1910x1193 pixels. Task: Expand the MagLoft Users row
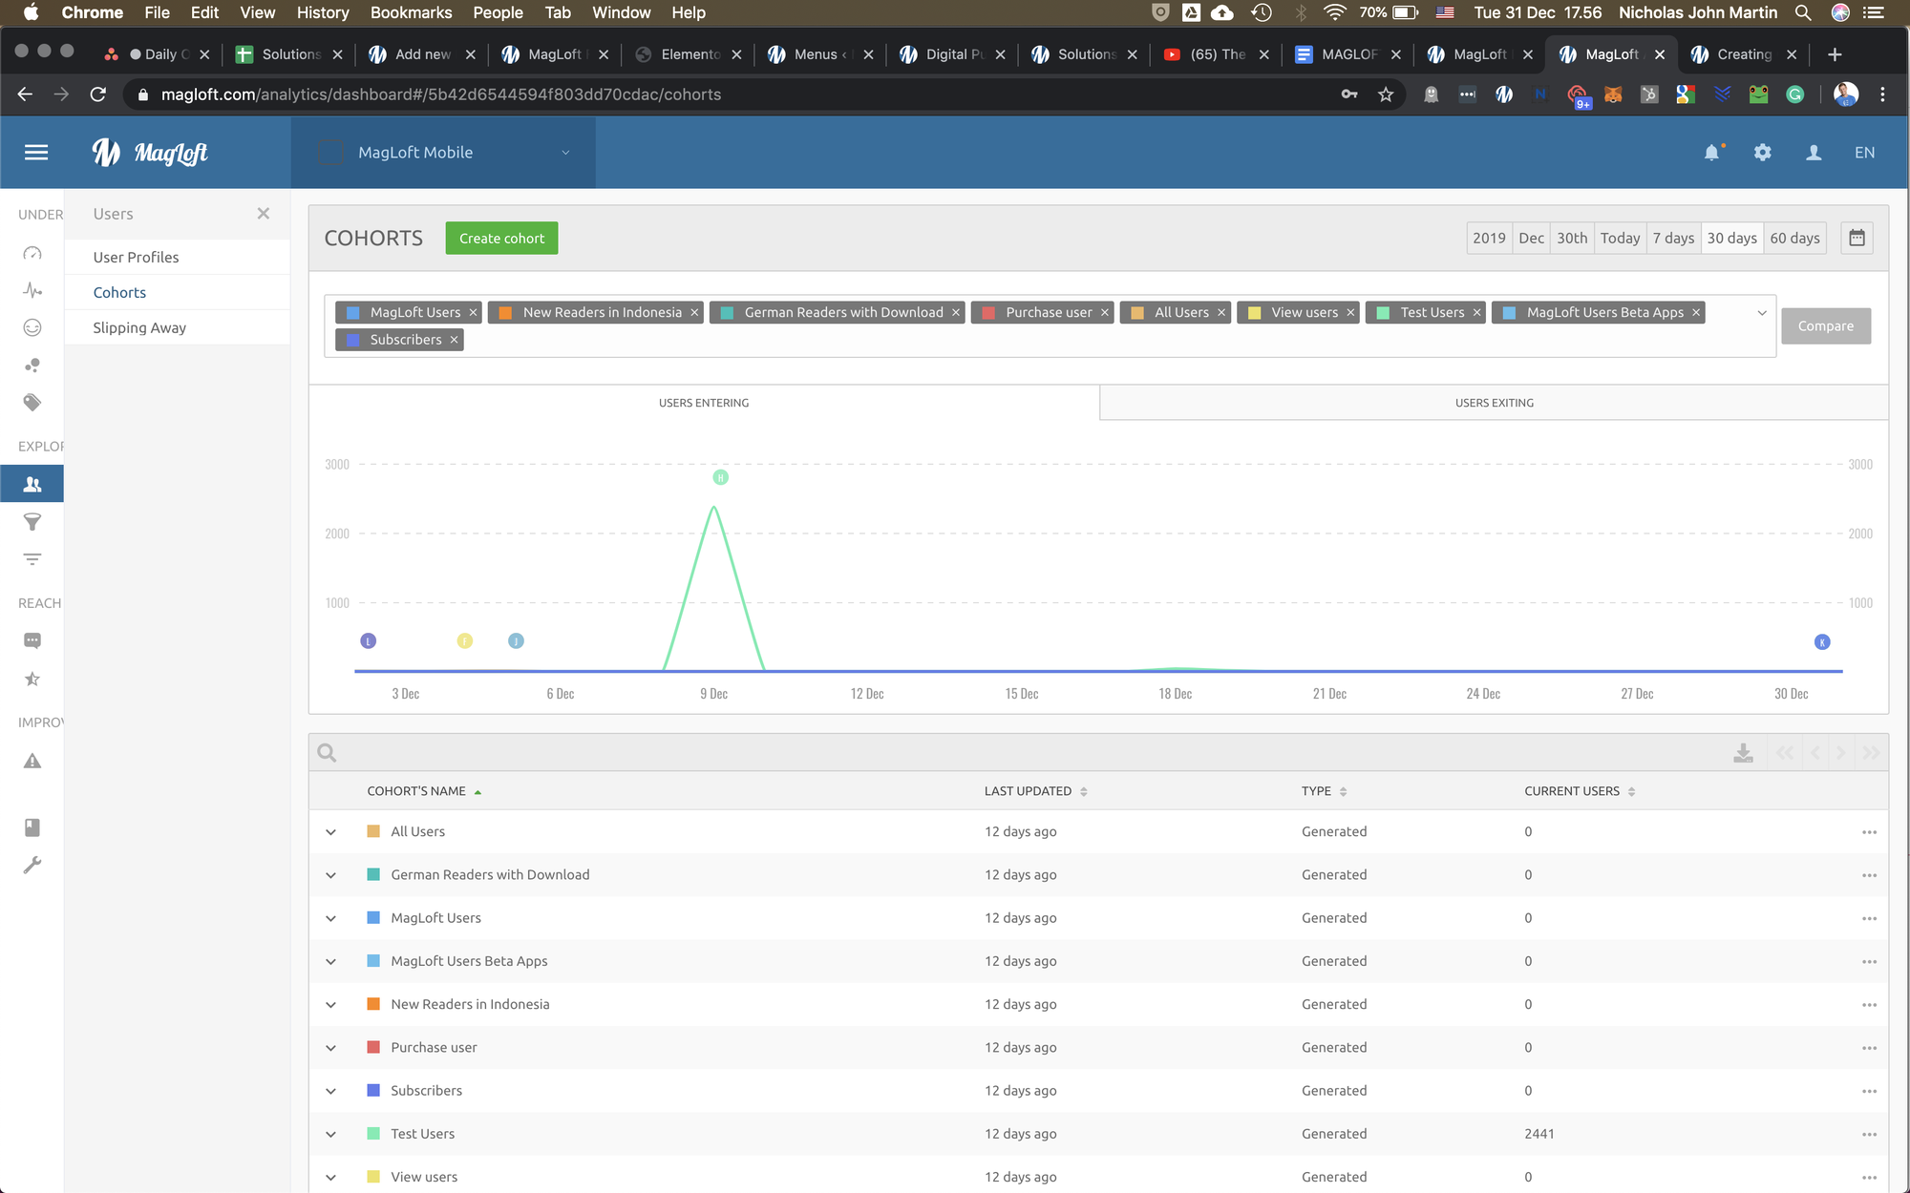click(x=330, y=918)
